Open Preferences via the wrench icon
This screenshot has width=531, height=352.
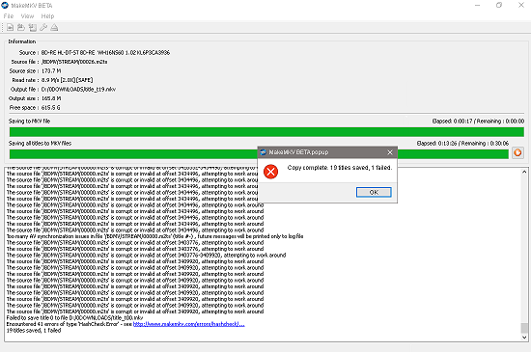[x=43, y=28]
